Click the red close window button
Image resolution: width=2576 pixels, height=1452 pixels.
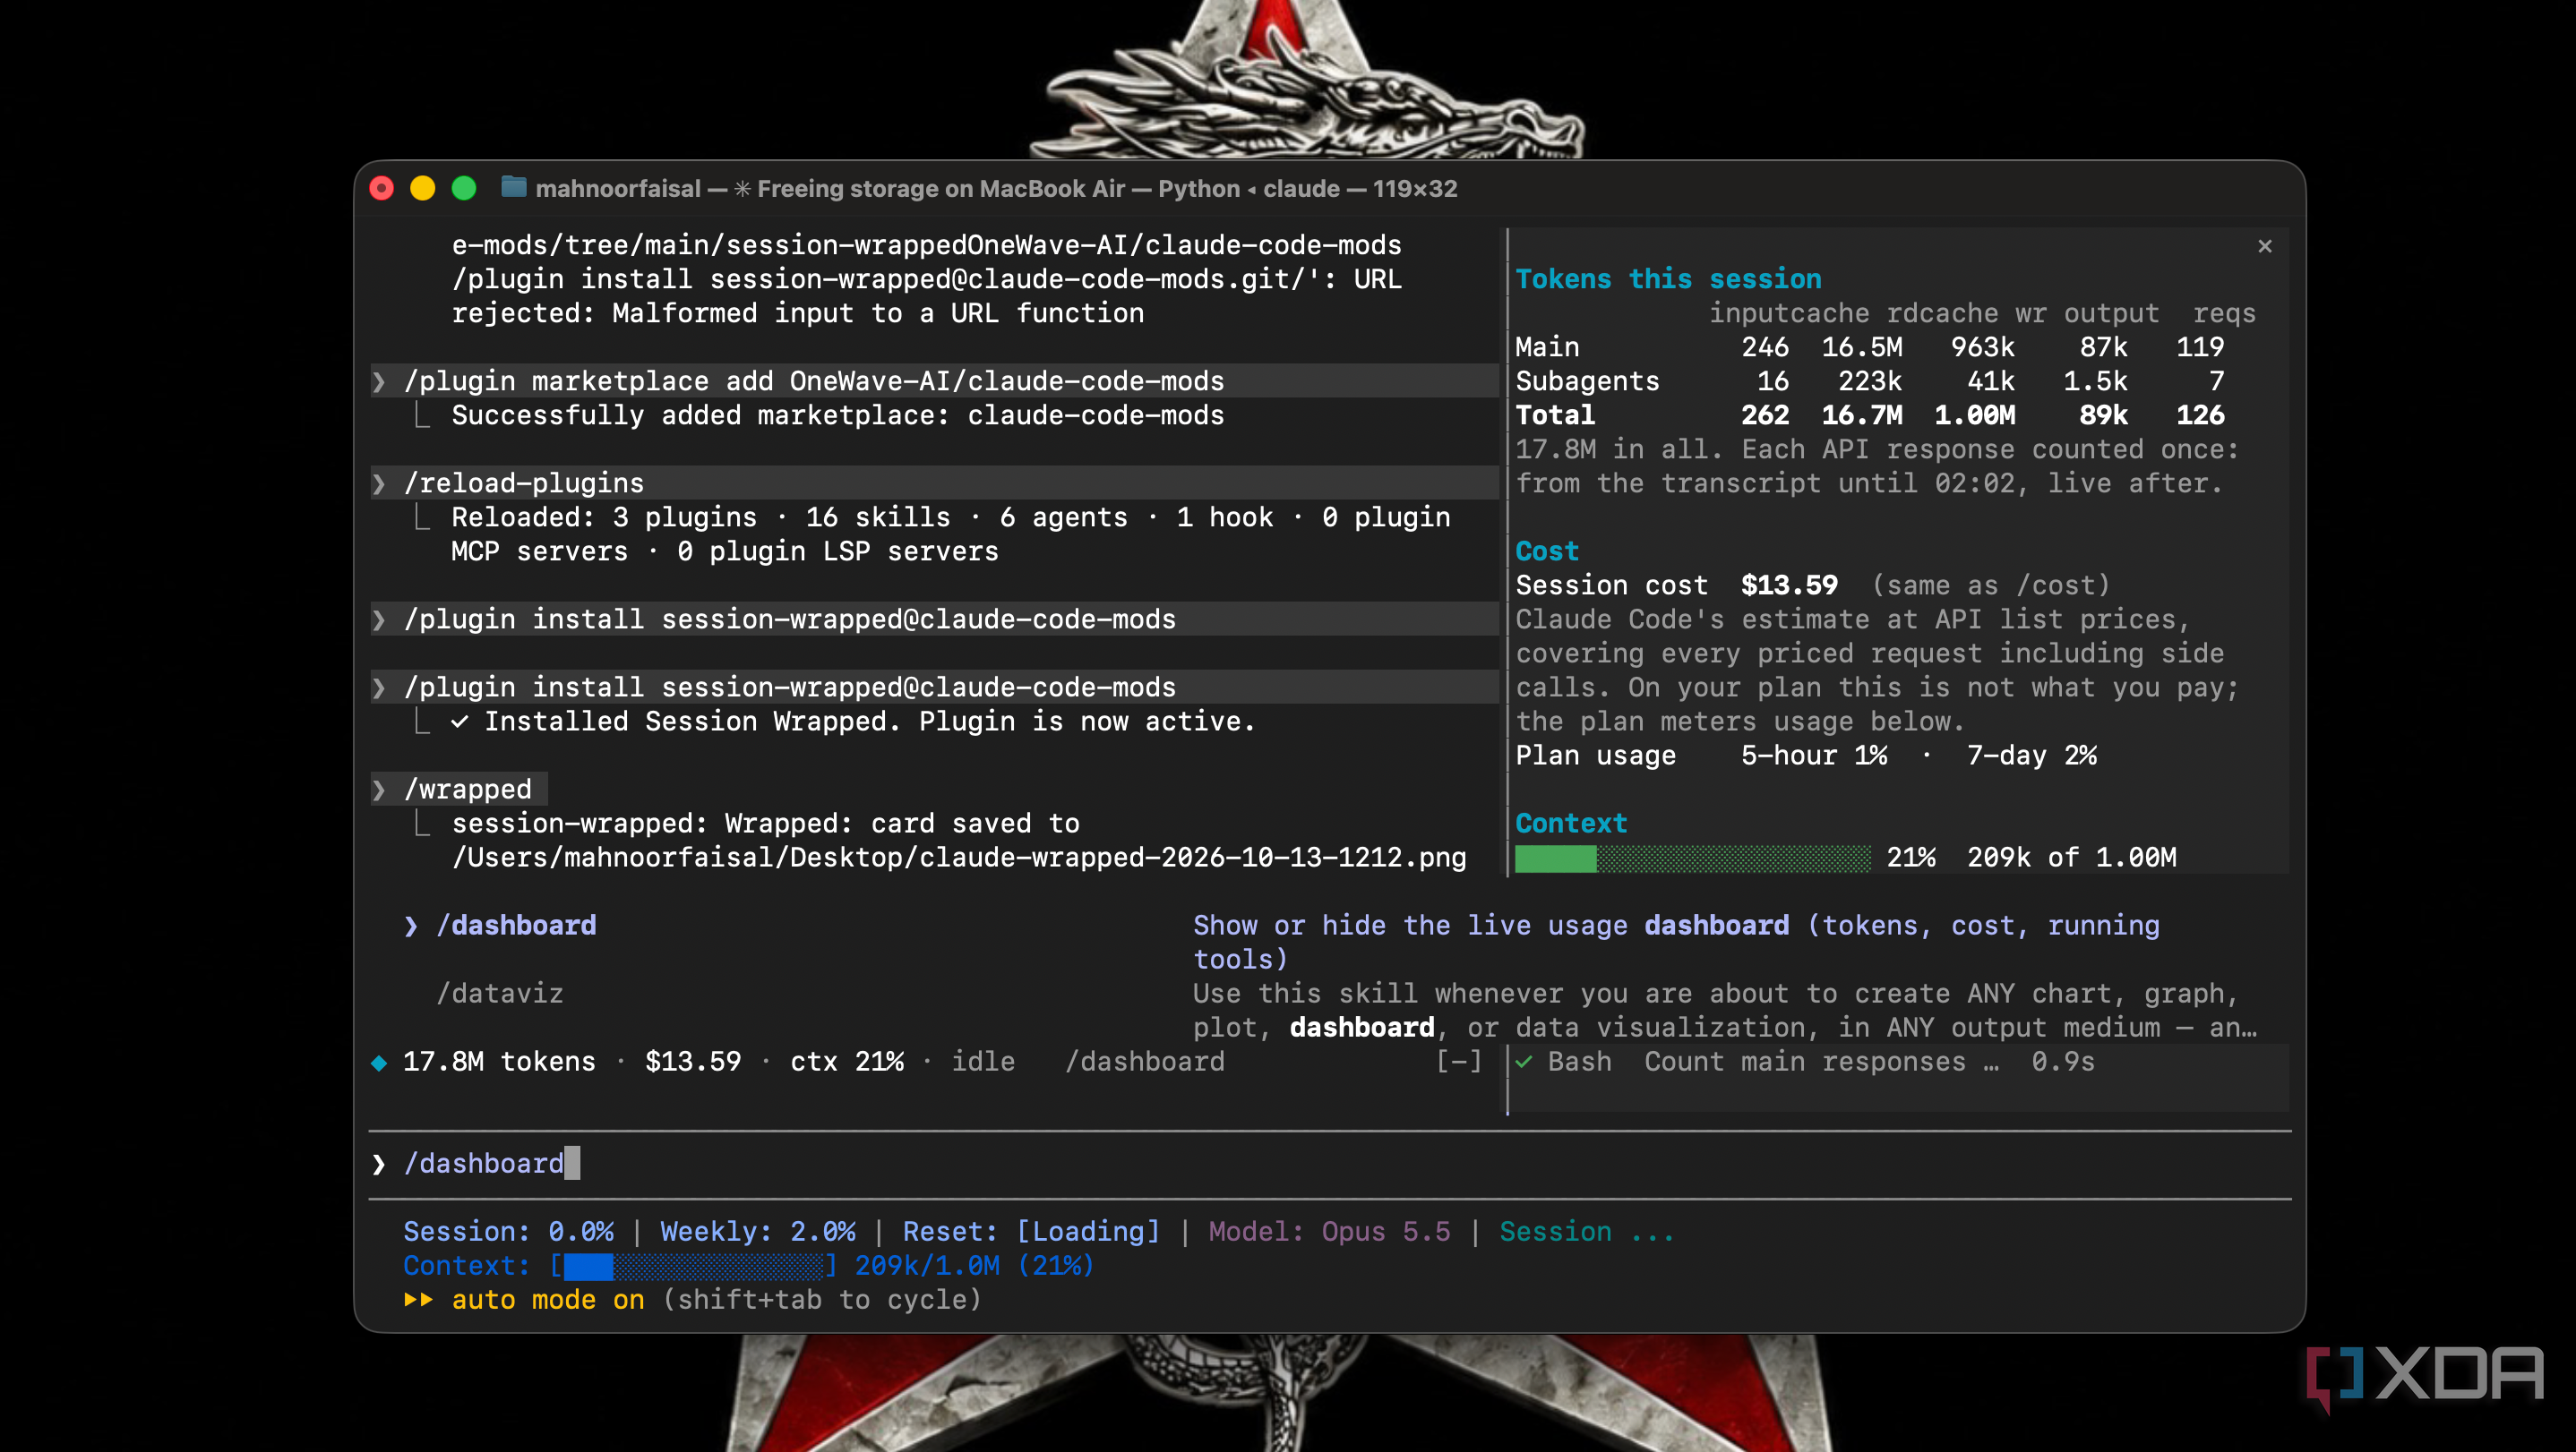click(x=382, y=188)
